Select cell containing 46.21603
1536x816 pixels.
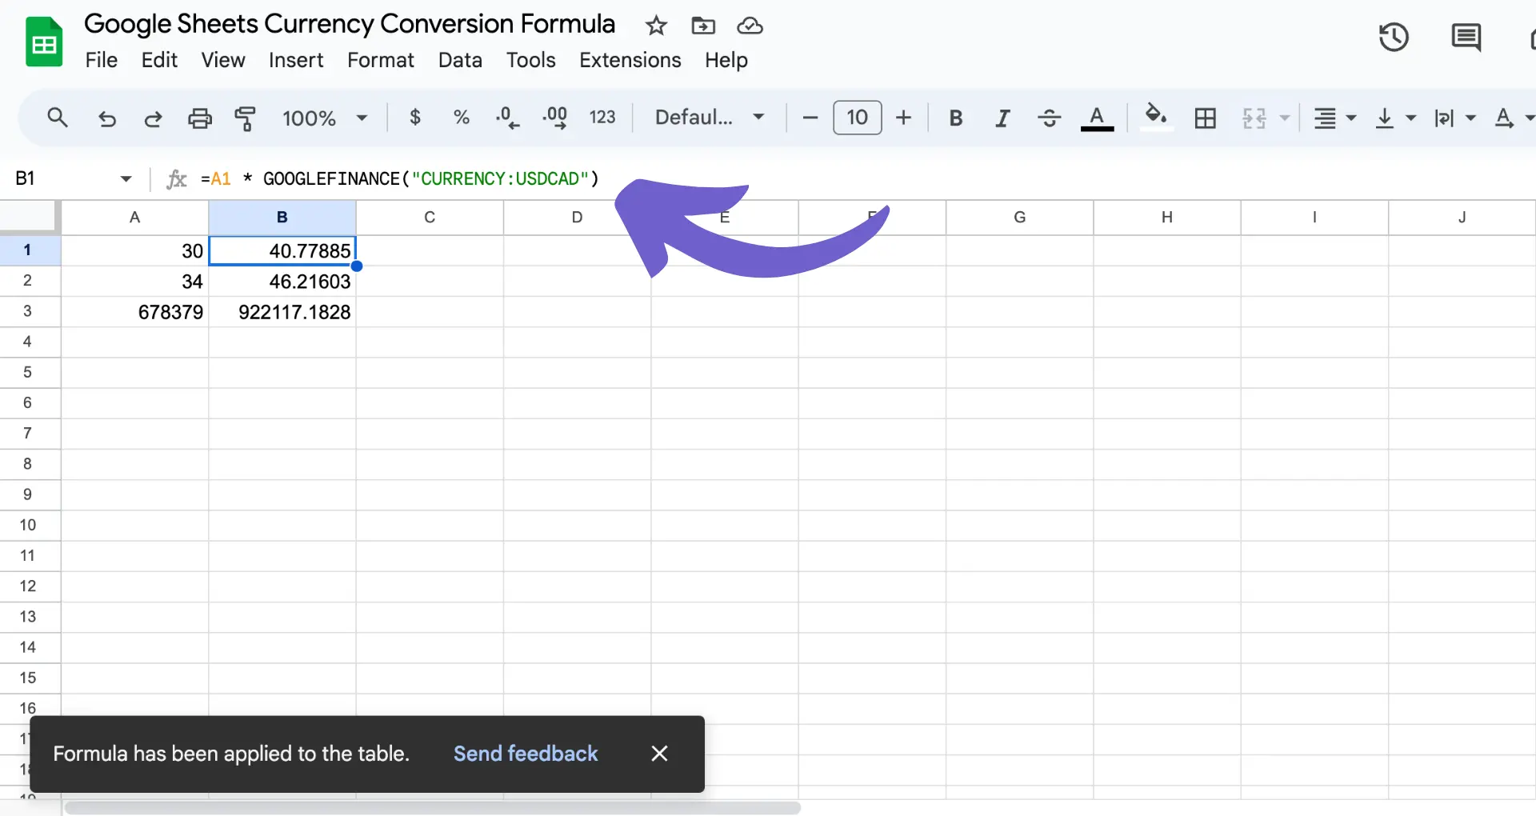[282, 282]
